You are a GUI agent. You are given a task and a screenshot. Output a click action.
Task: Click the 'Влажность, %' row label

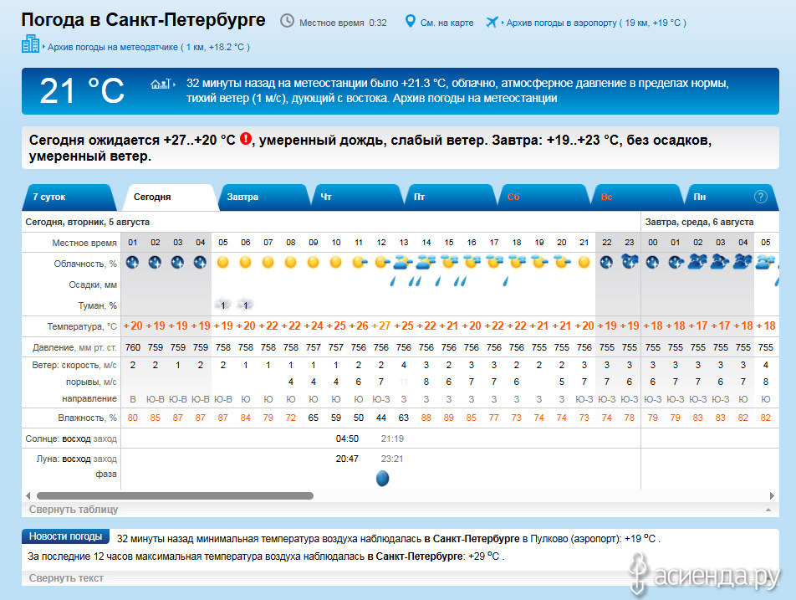[x=87, y=418]
